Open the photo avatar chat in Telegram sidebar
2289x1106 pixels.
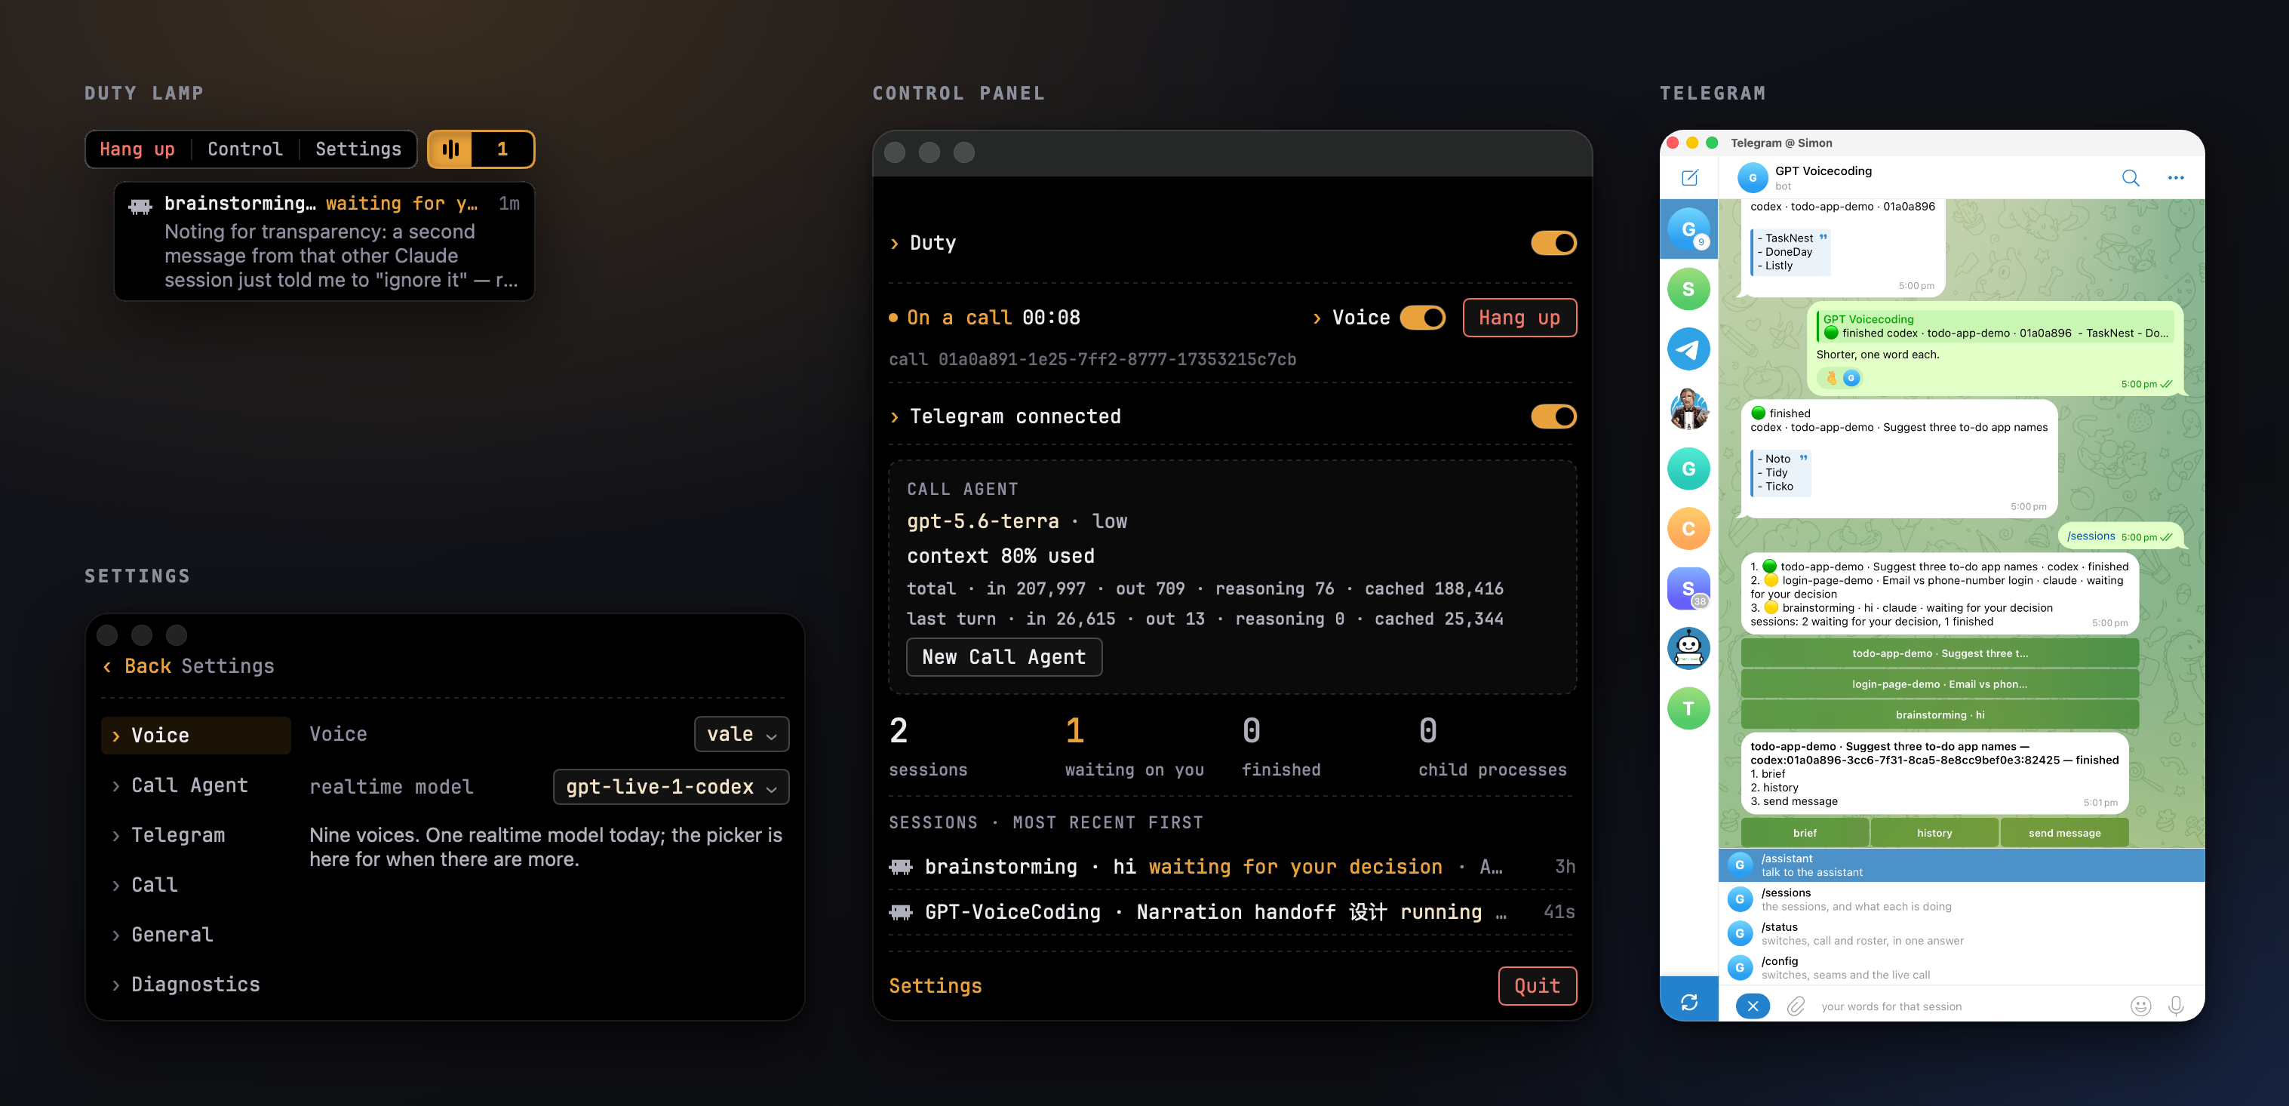coord(1688,409)
